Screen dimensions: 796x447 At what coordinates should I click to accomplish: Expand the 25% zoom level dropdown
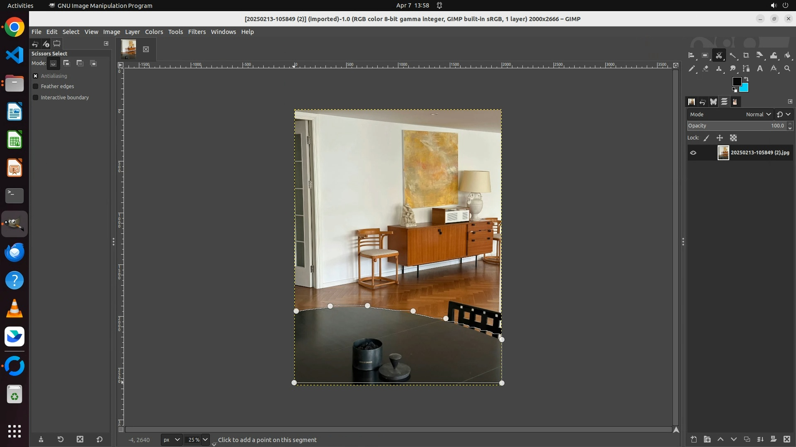(x=205, y=440)
